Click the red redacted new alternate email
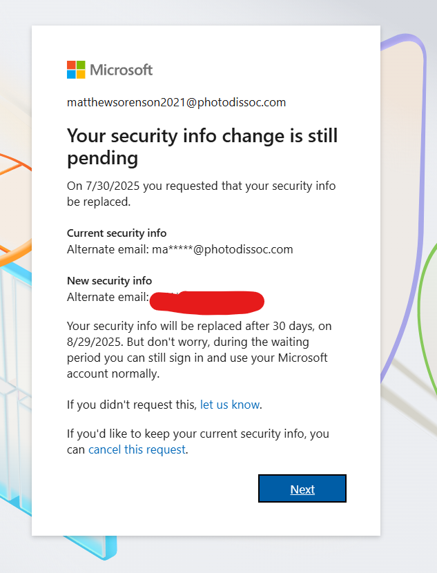Screen dimensions: 437x573 coord(207,300)
